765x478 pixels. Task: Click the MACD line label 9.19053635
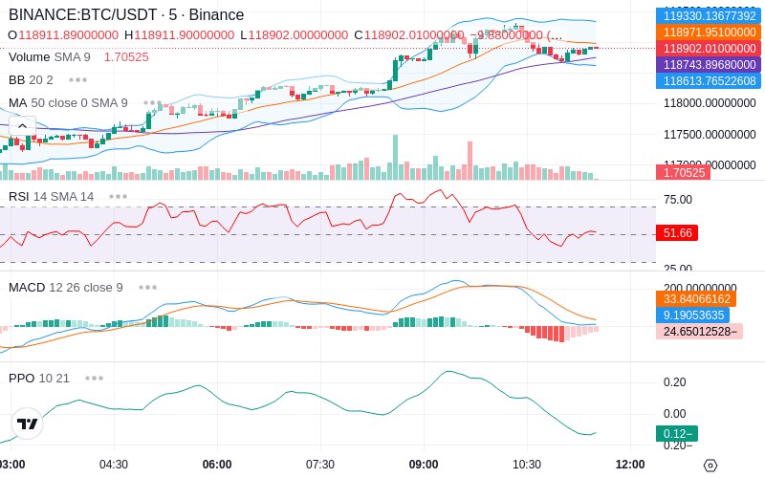692,315
